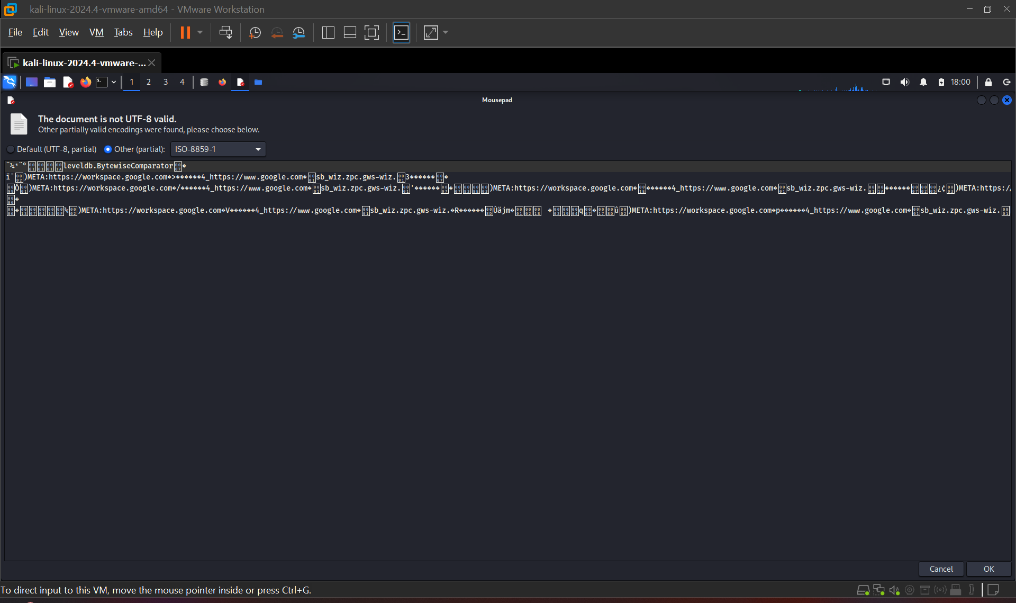The height and width of the screenshot is (603, 1016).
Task: Open the Kali network connection indicator
Action: point(886,82)
